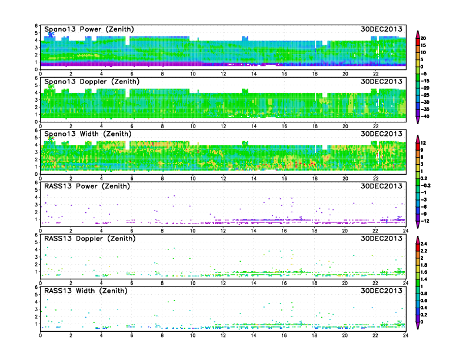Click the 30DEC2013 date on RASS13 Width panel

tap(382, 291)
